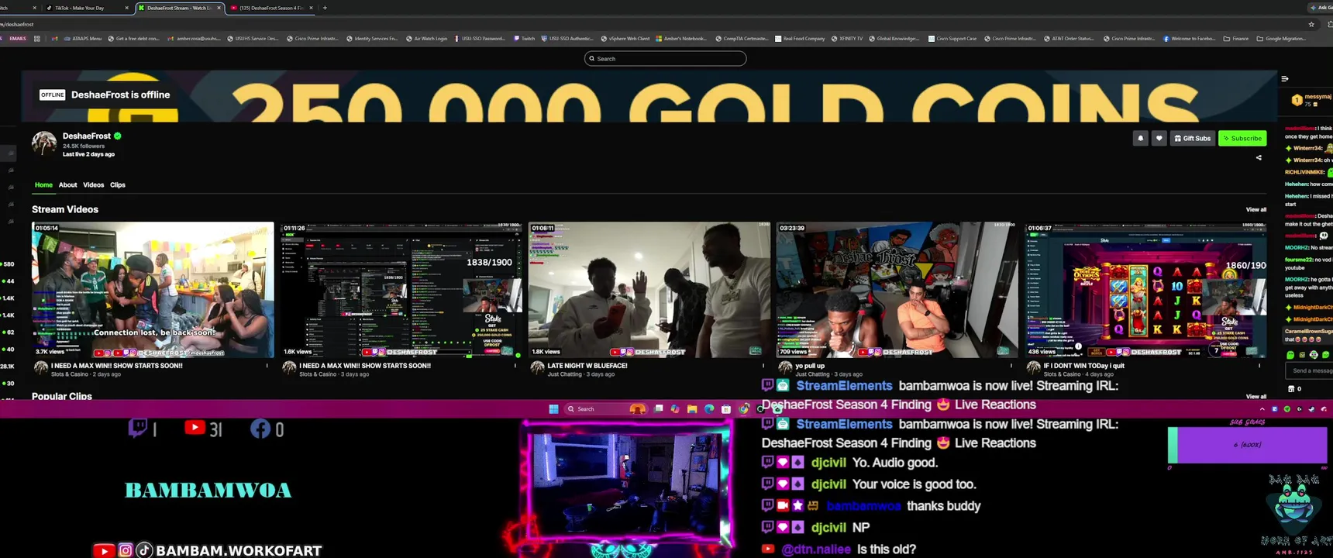Show hidden system tray icons chevron
This screenshot has height=558, width=1333.
[x=1262, y=409]
